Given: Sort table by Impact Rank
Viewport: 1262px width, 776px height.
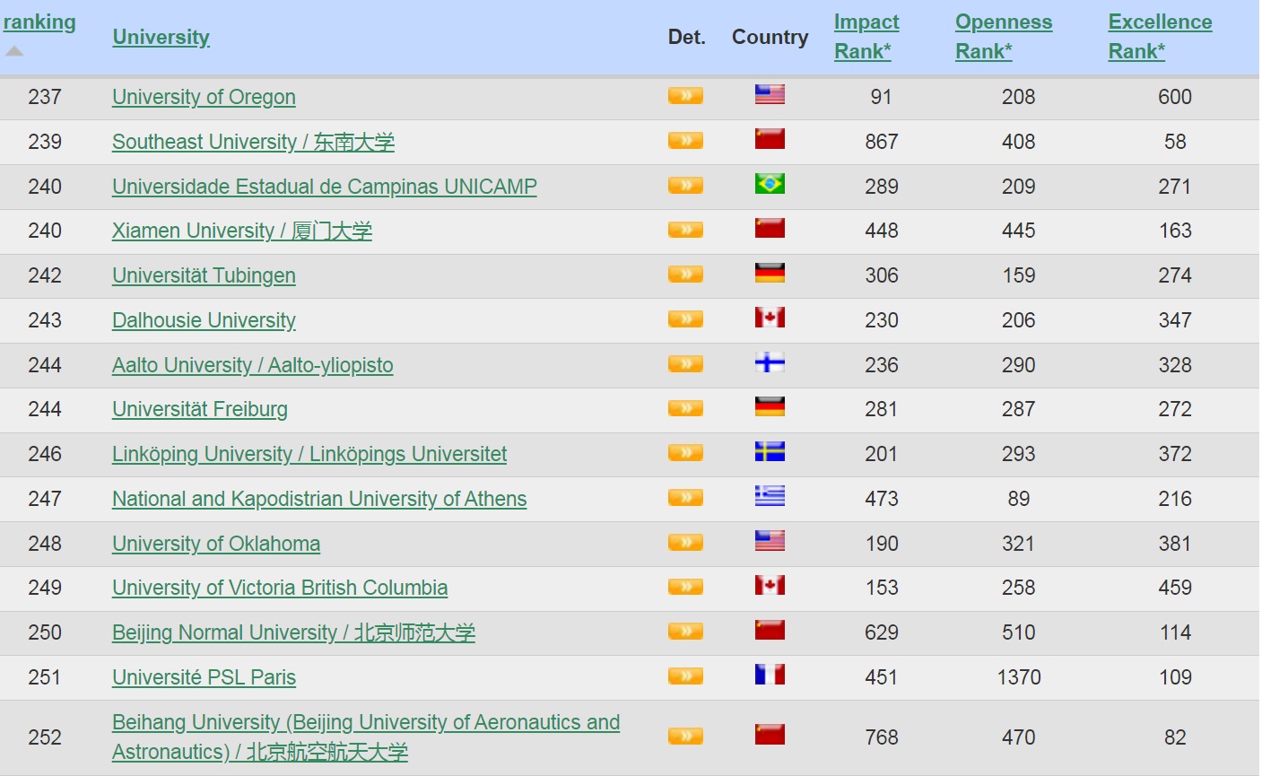Looking at the screenshot, I should tap(866, 36).
